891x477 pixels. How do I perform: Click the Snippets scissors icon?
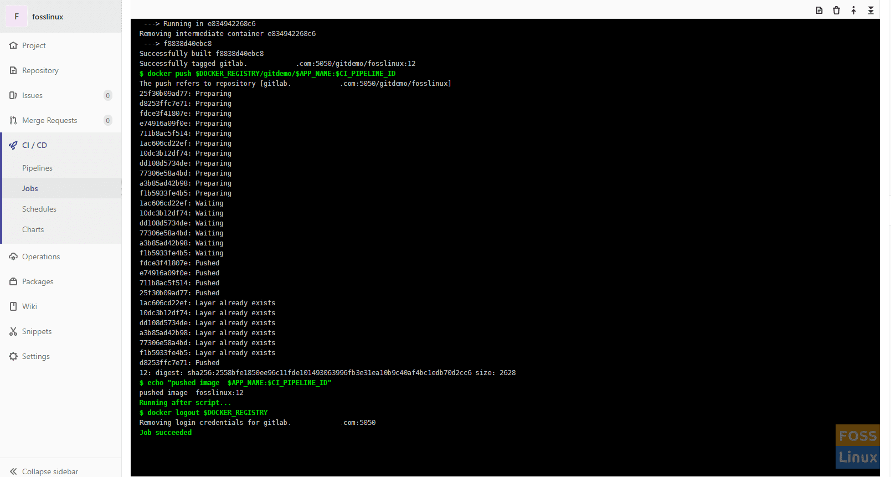13,331
